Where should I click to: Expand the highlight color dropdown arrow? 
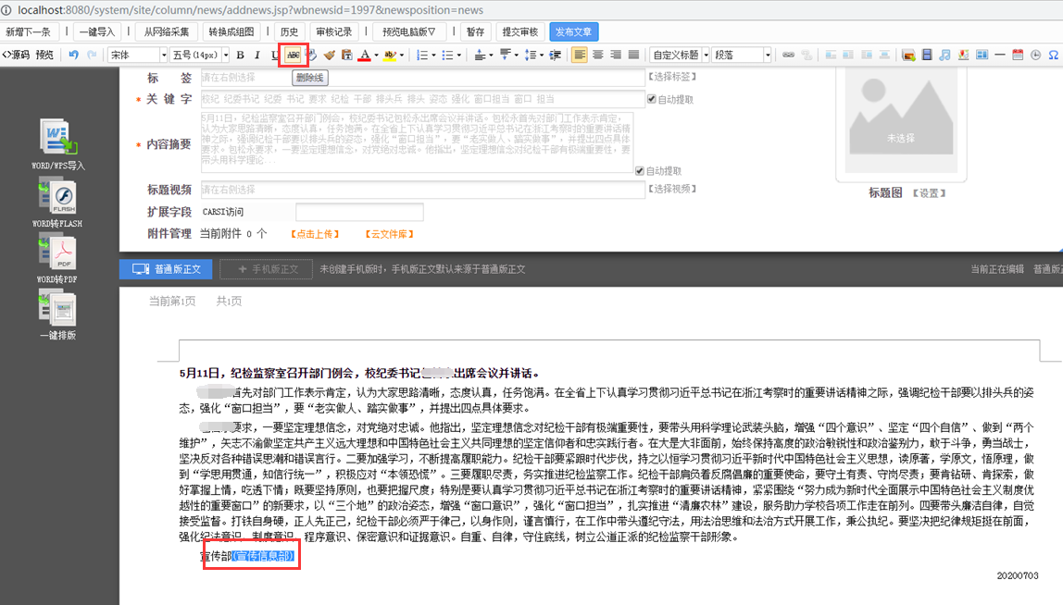[x=402, y=56]
